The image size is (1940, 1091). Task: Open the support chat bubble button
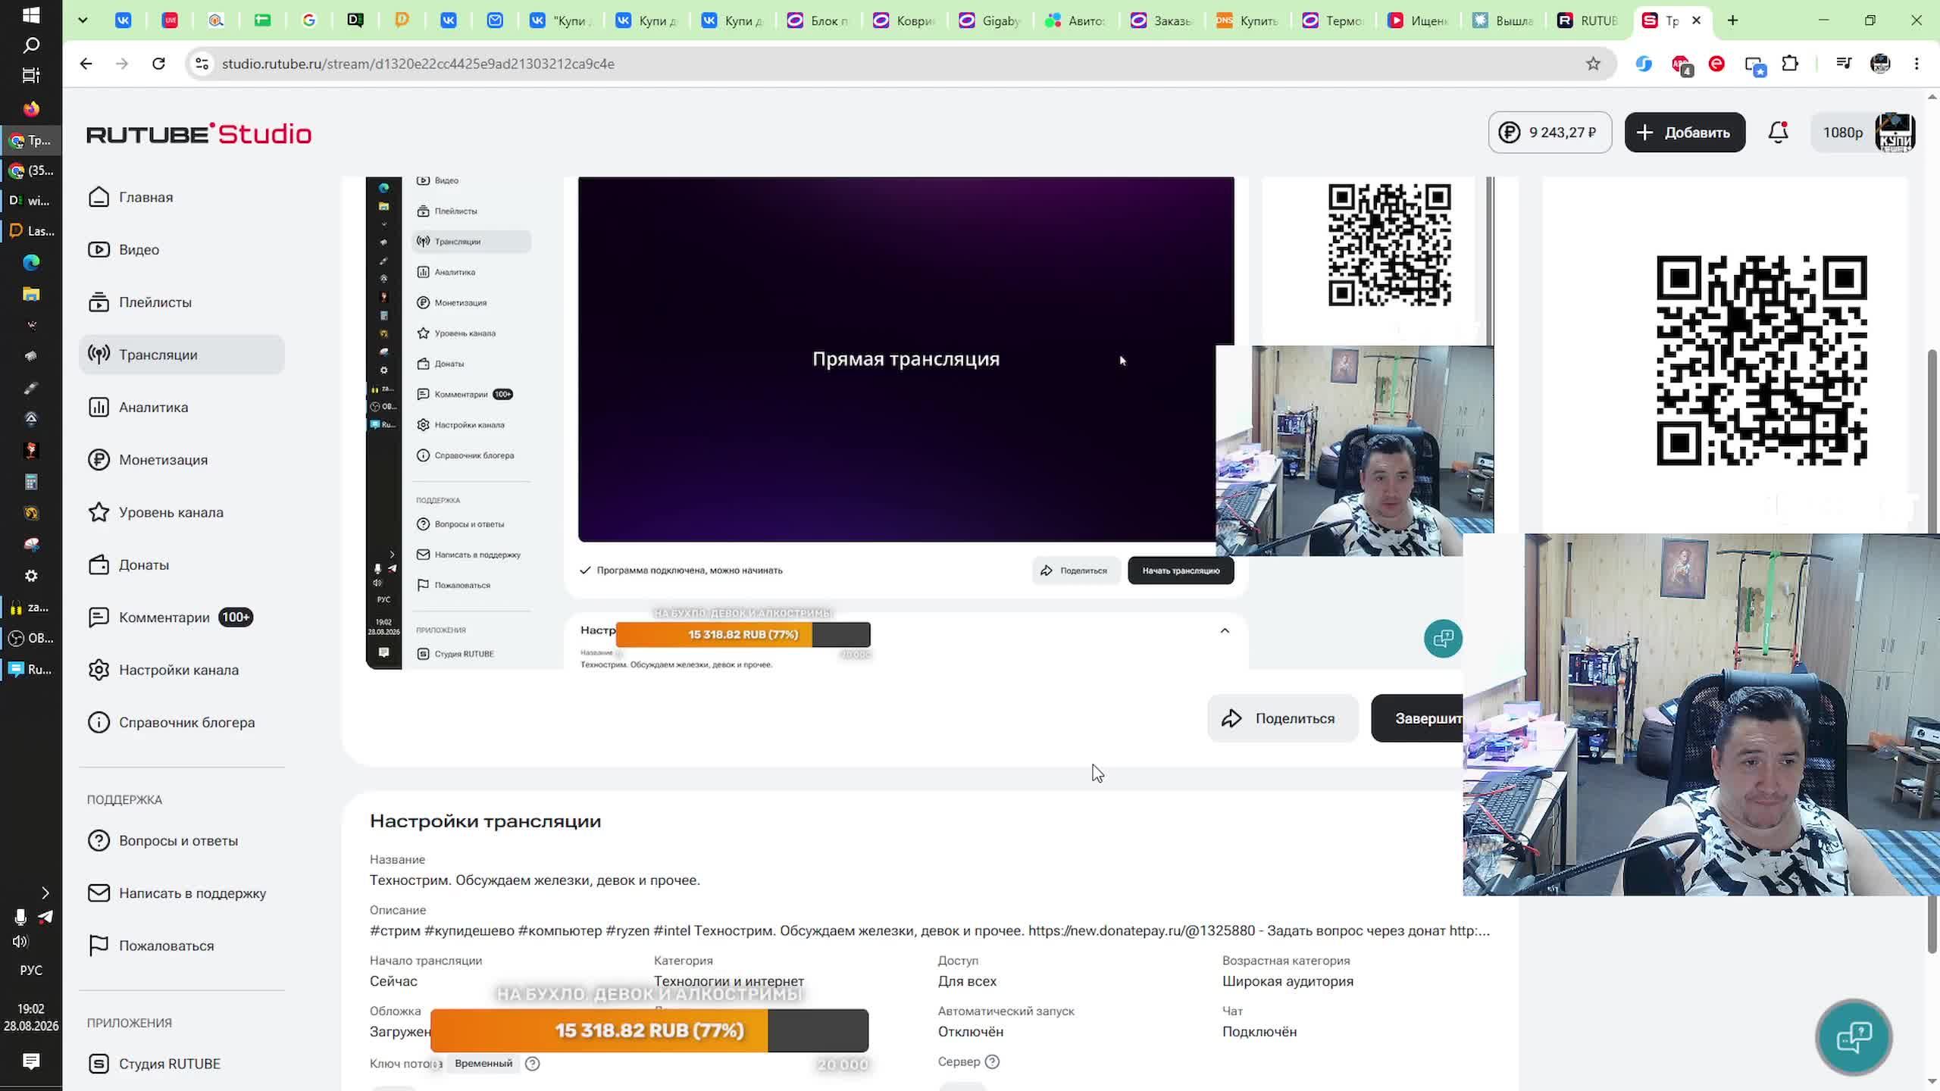click(1854, 1037)
